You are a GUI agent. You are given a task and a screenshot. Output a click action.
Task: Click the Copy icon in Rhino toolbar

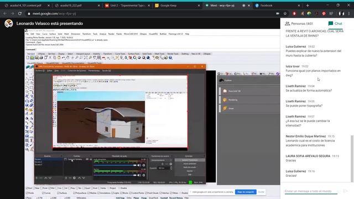tap(55, 57)
